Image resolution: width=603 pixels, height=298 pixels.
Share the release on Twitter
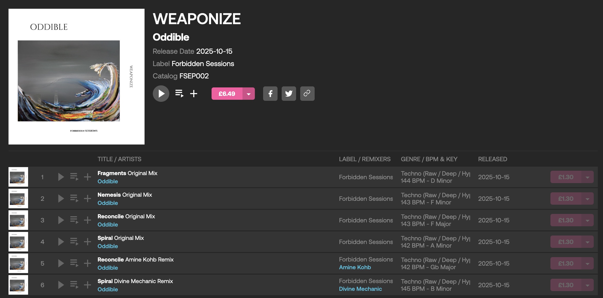point(289,94)
